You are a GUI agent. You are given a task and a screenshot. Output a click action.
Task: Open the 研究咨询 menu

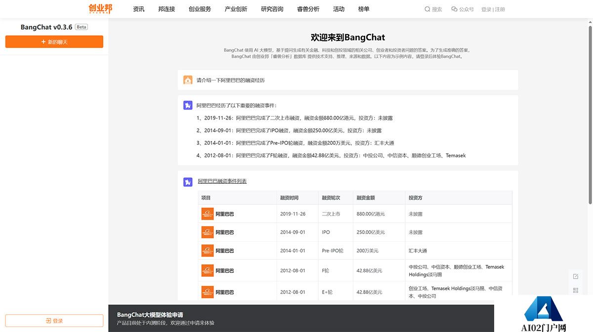point(272,9)
